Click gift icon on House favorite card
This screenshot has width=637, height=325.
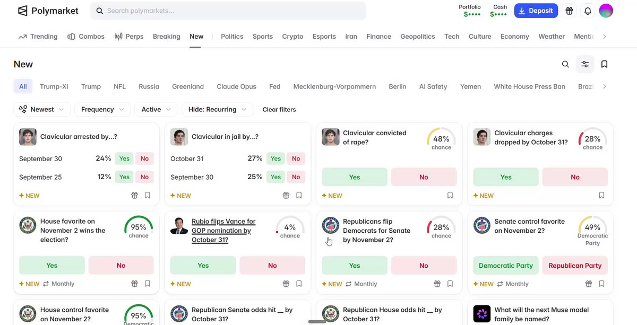click(x=135, y=284)
